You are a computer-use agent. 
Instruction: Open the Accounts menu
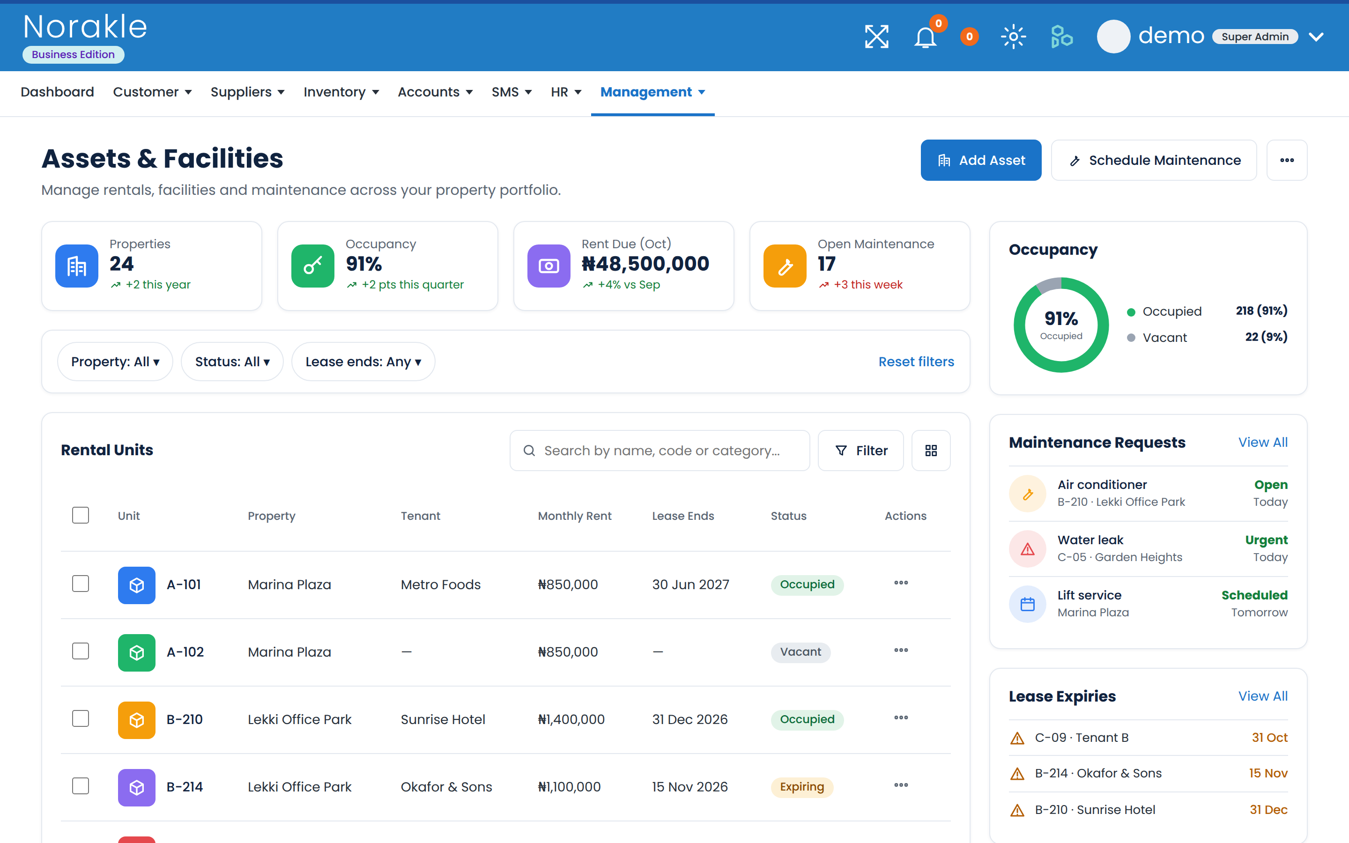click(435, 92)
